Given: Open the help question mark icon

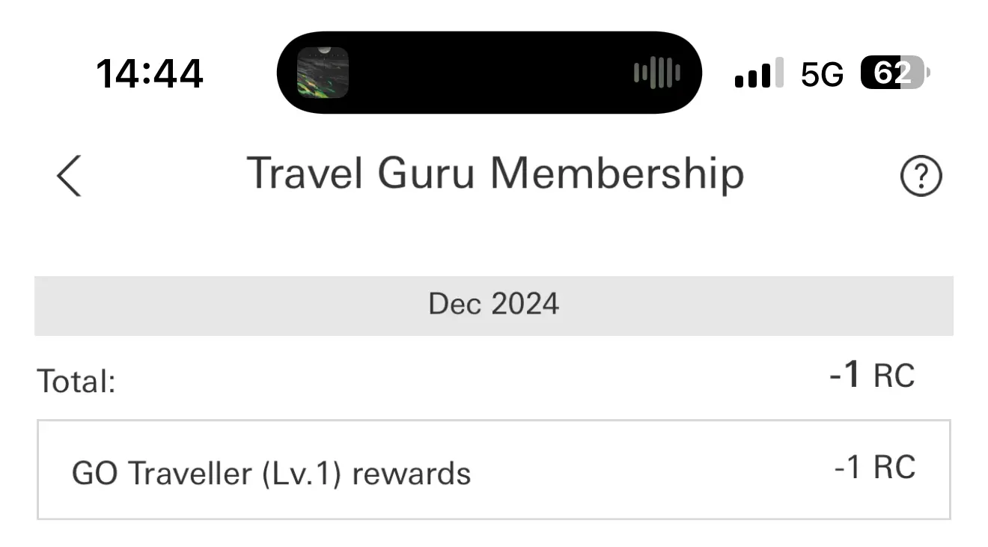Looking at the screenshot, I should 921,177.
